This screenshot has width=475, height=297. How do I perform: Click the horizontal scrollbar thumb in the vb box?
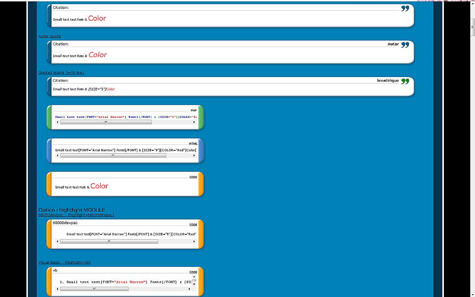point(94,289)
